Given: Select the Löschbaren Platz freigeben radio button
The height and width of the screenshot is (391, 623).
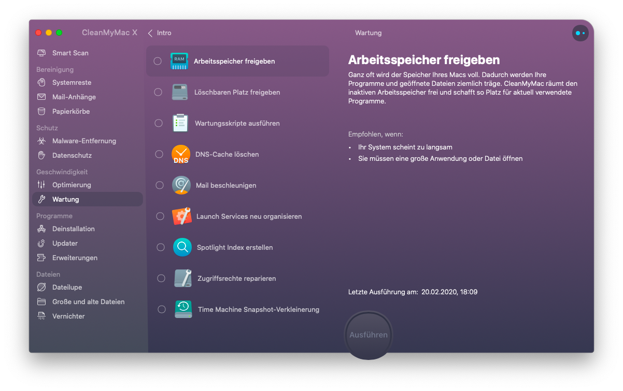Looking at the screenshot, I should (x=159, y=92).
